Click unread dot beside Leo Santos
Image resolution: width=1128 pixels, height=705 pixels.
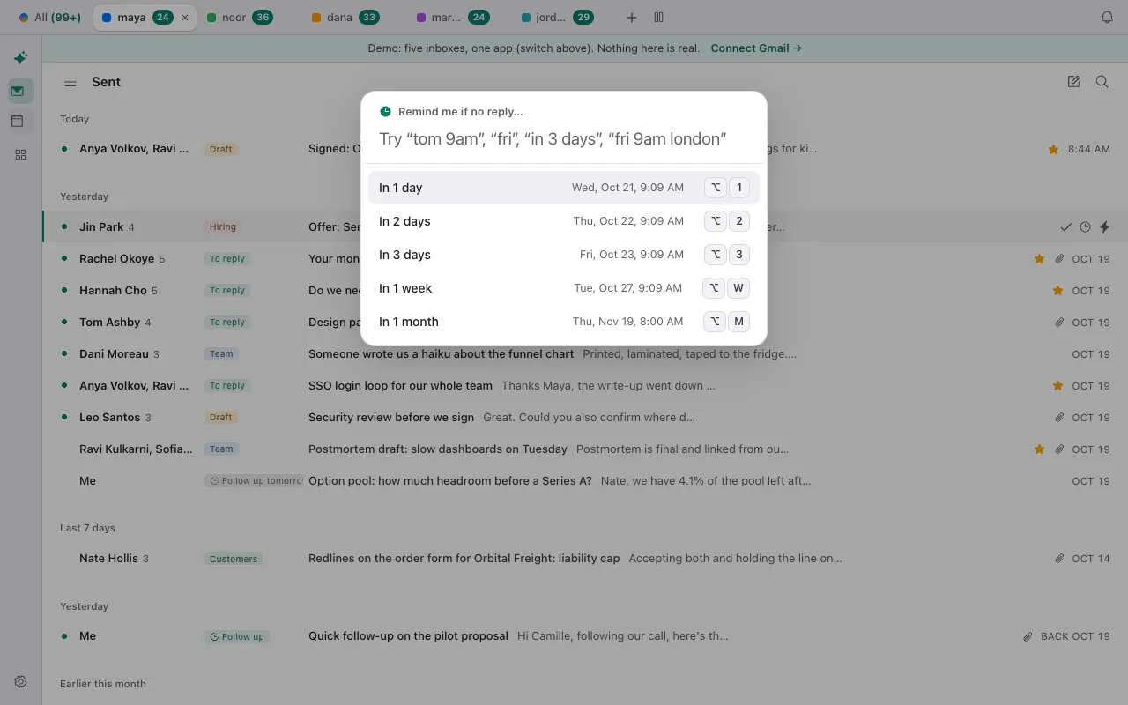coord(64,417)
